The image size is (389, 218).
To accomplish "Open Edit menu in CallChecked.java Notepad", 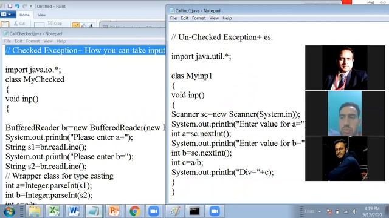I will (18, 41).
